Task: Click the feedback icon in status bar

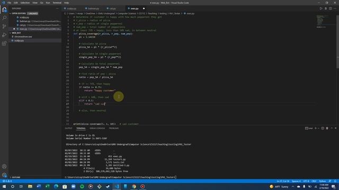Action: coord(330,181)
